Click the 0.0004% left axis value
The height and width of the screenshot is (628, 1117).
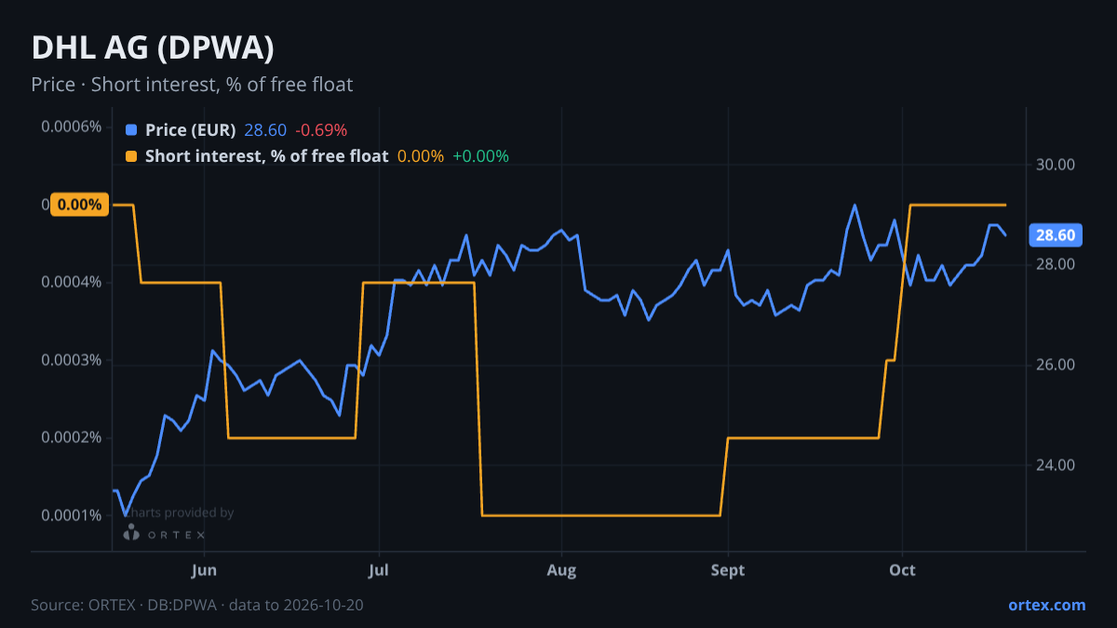[x=71, y=282]
